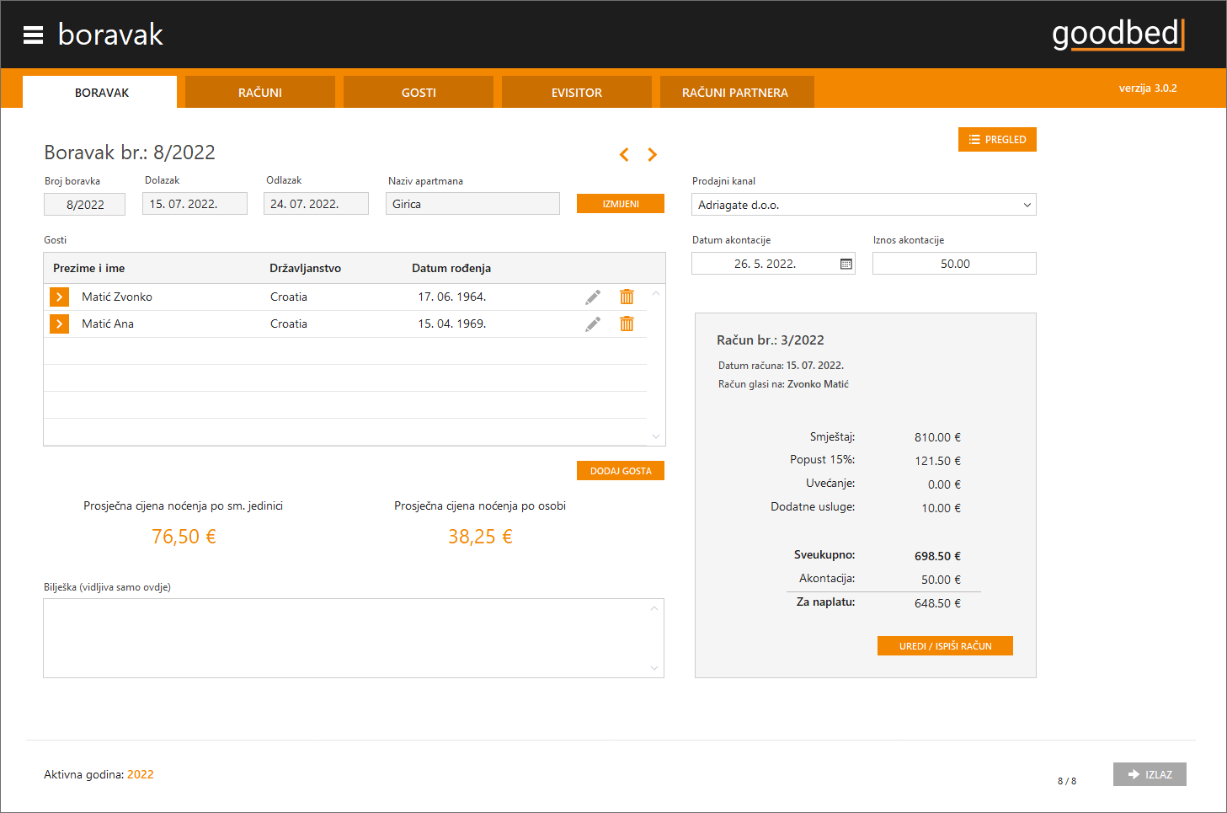Open calendar picker for Datum akontacije
This screenshot has height=813, width=1227.
[846, 264]
